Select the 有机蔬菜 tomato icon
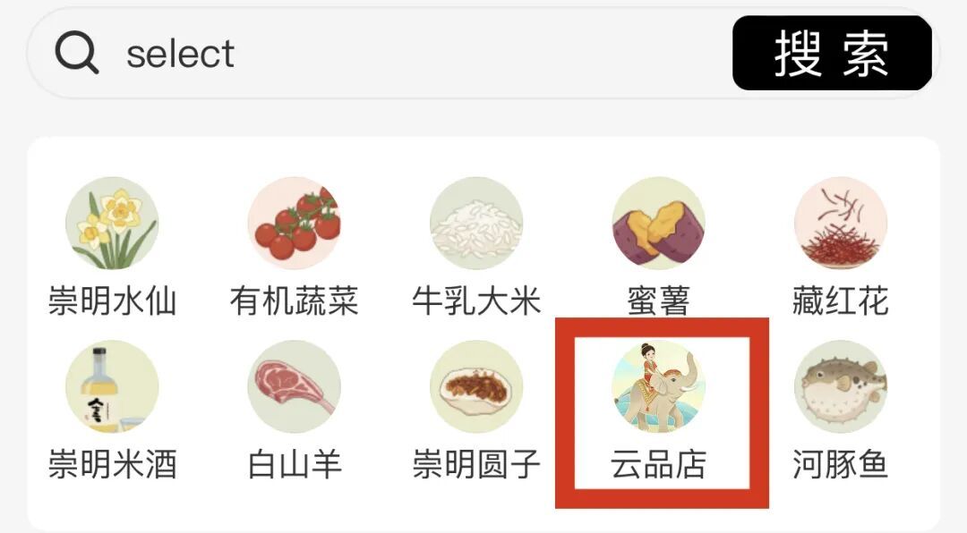 point(295,223)
